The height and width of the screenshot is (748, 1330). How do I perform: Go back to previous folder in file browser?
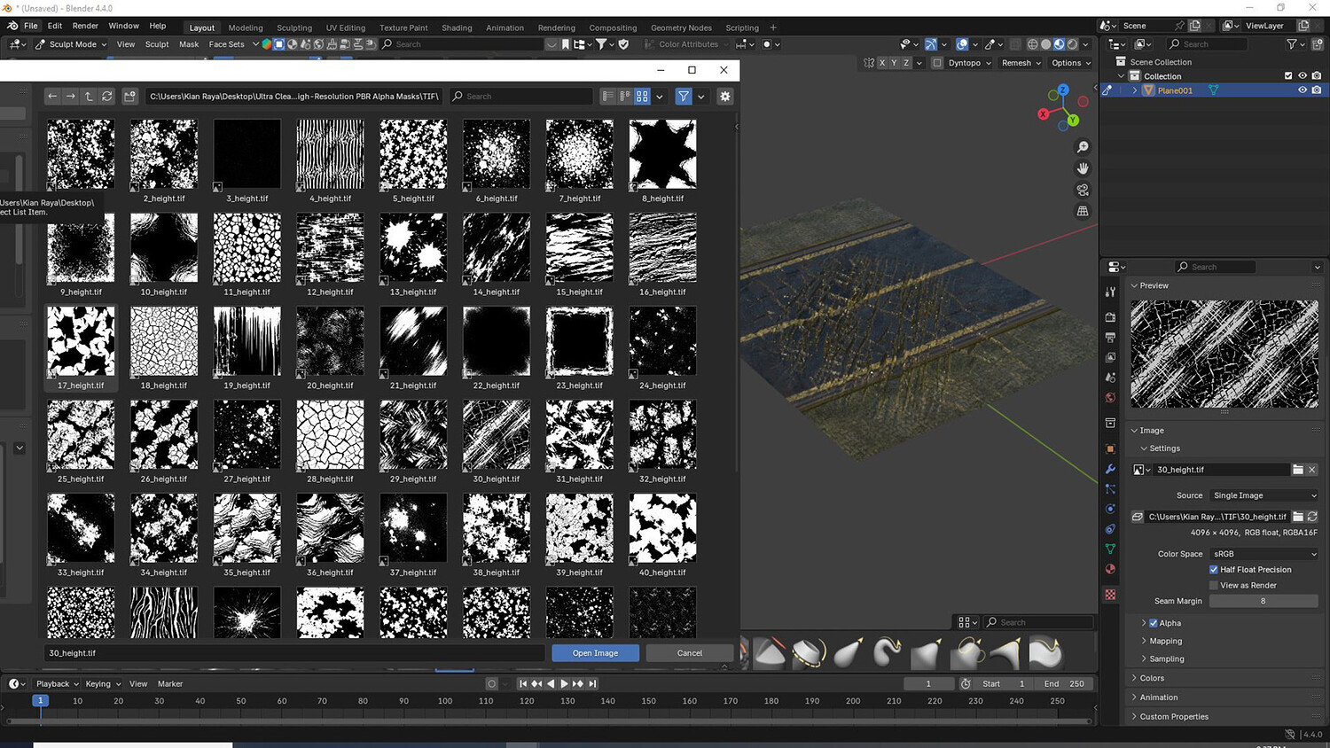(52, 97)
